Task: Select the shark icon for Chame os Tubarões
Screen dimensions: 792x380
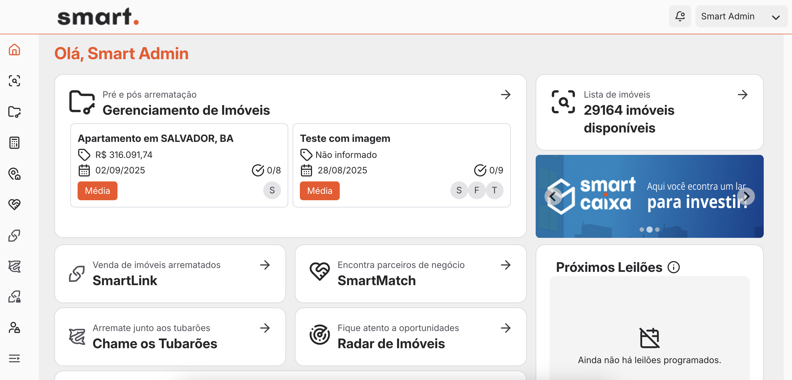Action: click(14, 267)
